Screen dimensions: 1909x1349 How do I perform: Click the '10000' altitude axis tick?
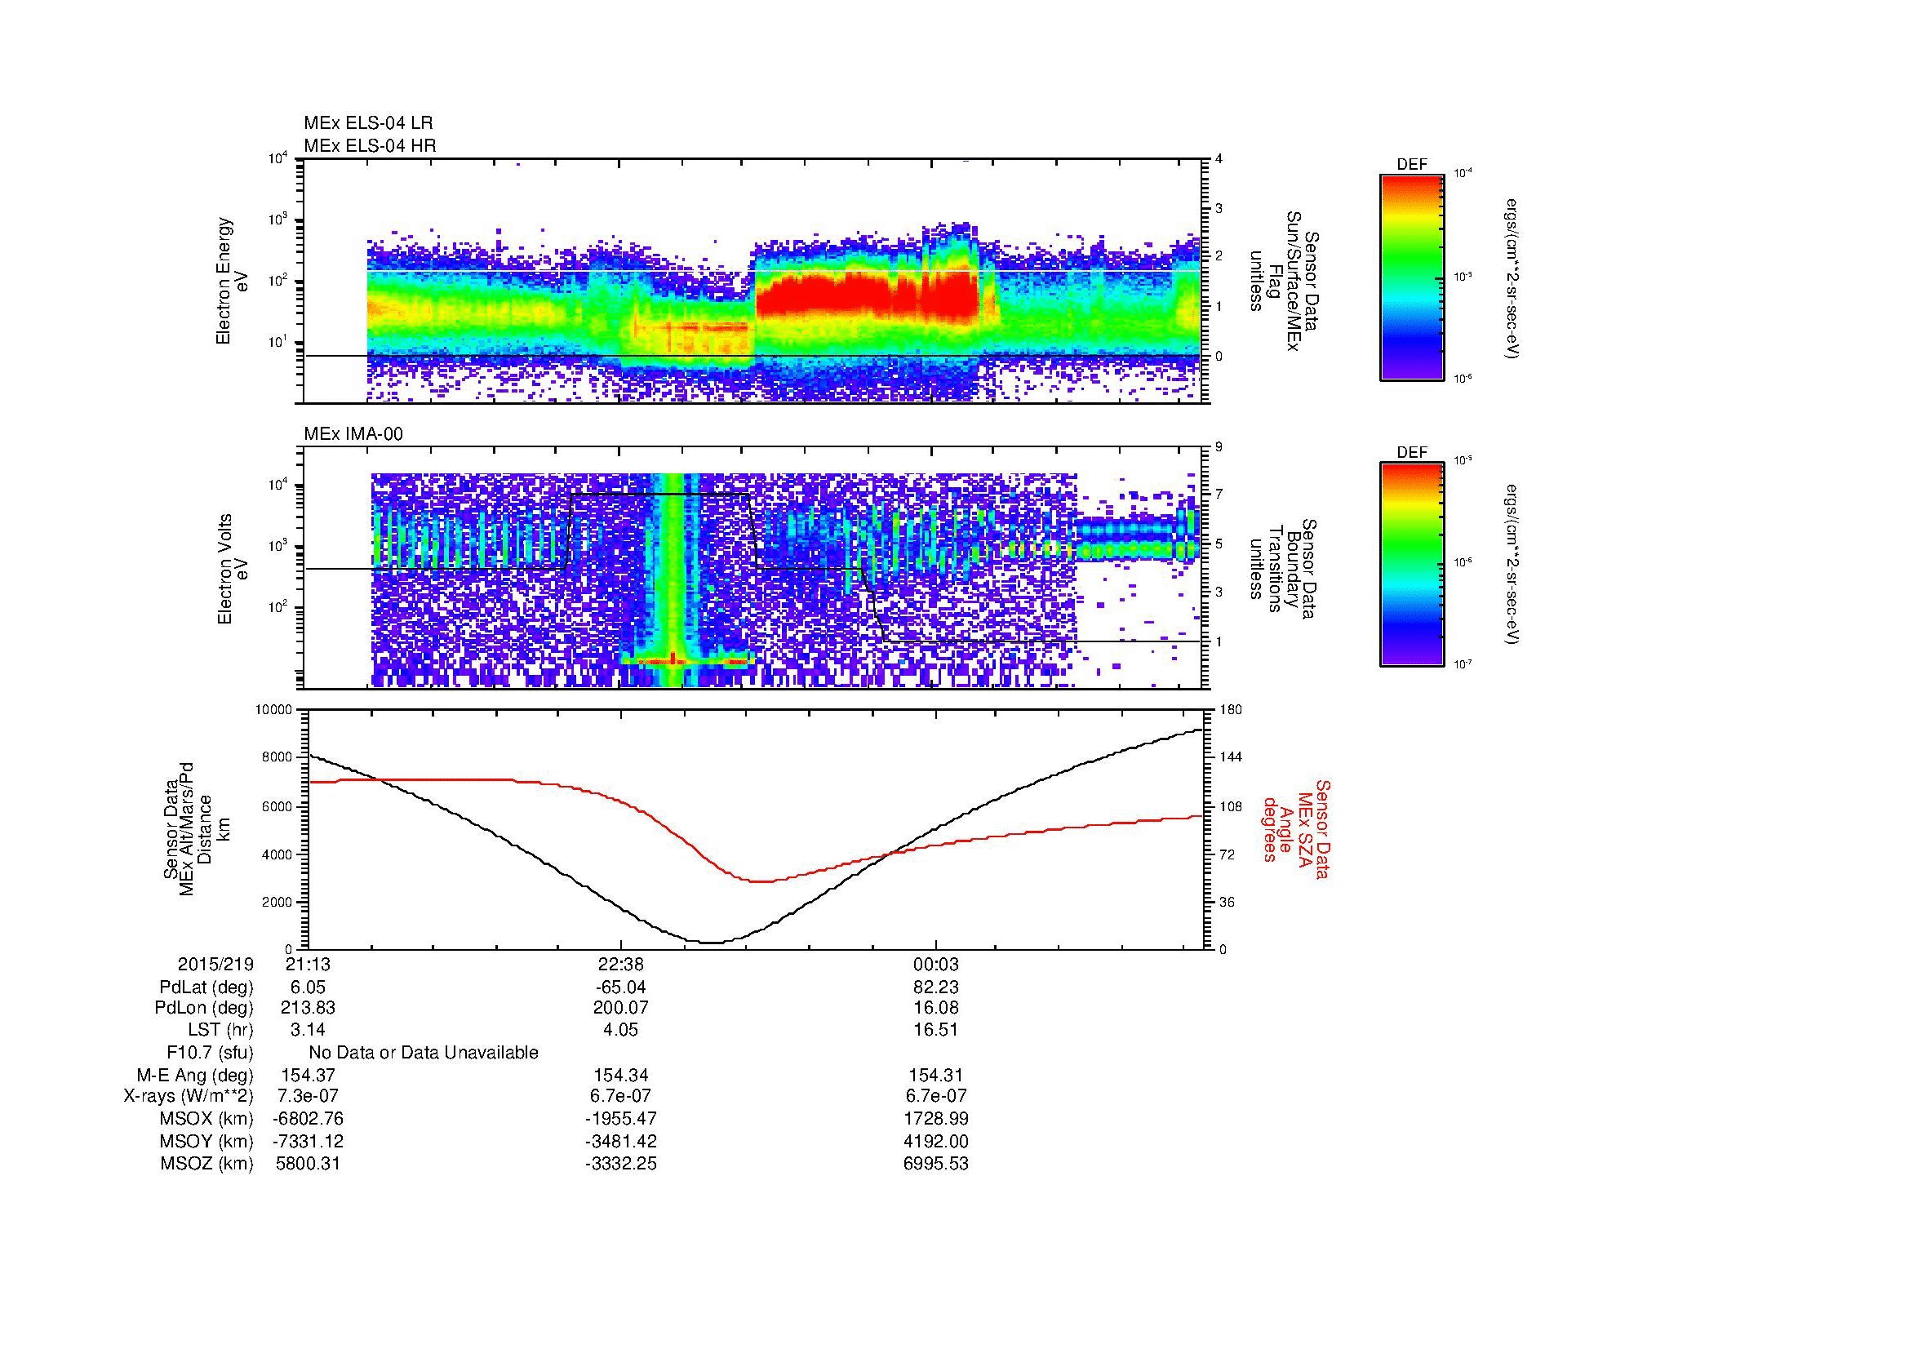(273, 710)
